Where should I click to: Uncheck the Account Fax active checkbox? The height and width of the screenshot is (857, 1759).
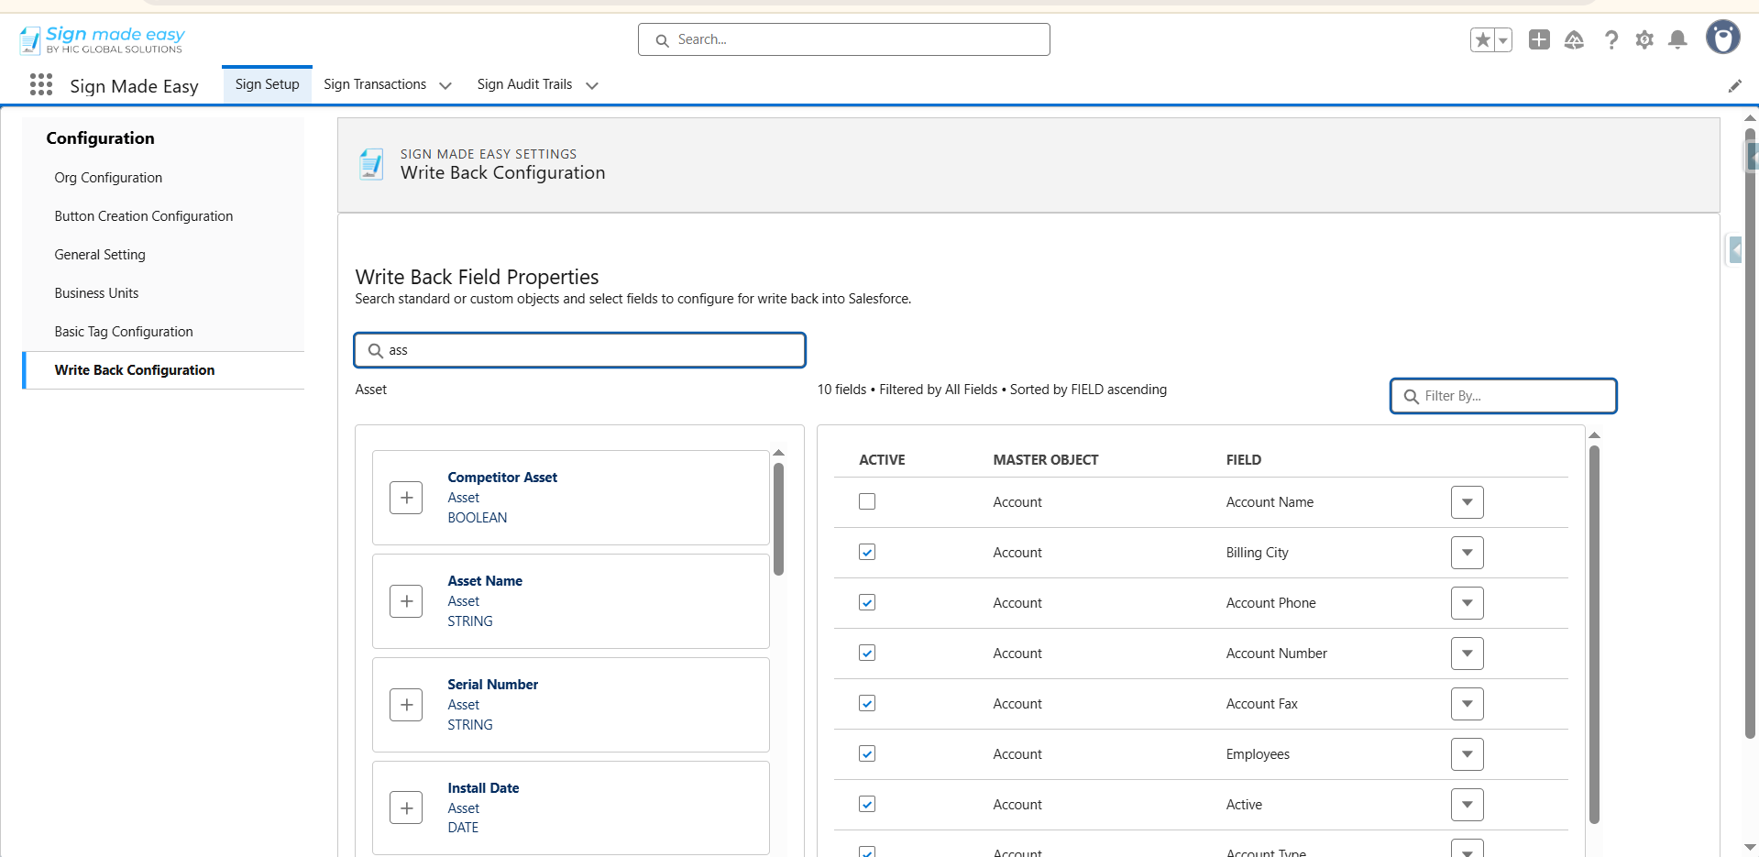pos(867,703)
